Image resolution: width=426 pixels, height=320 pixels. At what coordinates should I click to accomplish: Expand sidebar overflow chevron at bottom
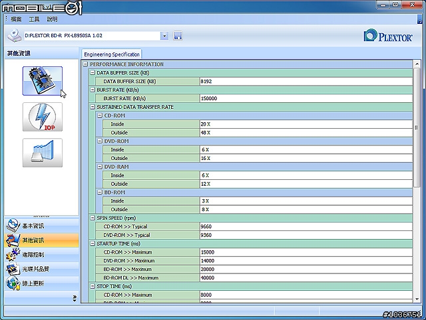75,298
